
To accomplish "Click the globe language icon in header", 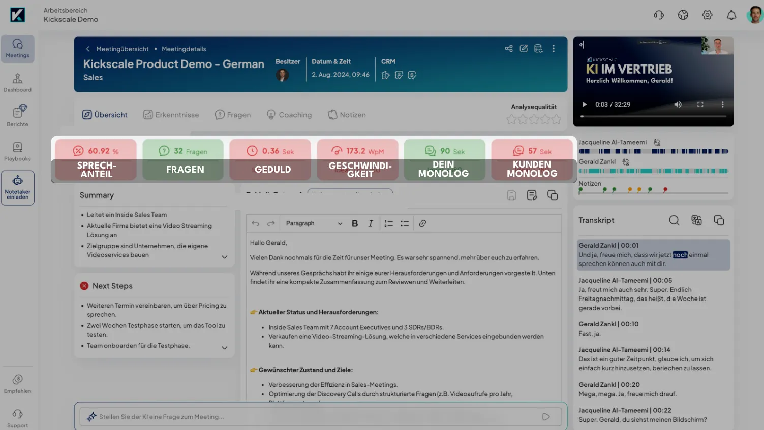I will [683, 15].
